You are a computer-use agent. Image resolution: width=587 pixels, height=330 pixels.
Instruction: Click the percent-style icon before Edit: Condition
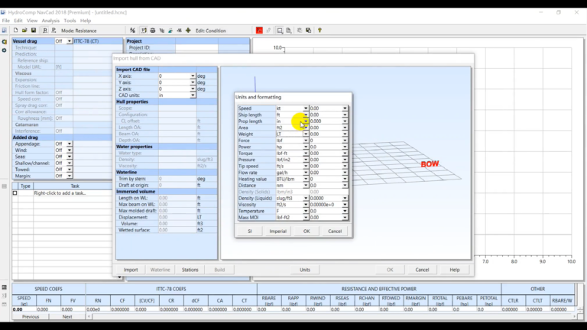click(x=132, y=31)
